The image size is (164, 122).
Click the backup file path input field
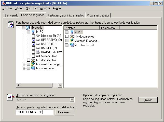(x=34, y=112)
